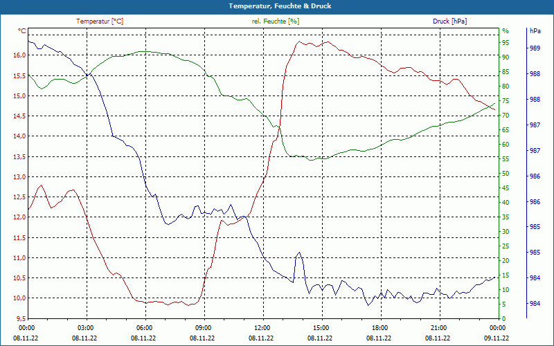Click the green '45' humidity axis value

[506, 188]
